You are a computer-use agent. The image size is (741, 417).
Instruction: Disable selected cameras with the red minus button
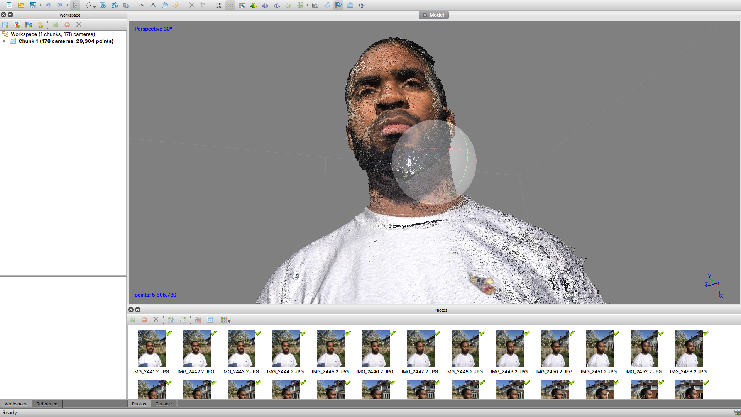click(67, 24)
